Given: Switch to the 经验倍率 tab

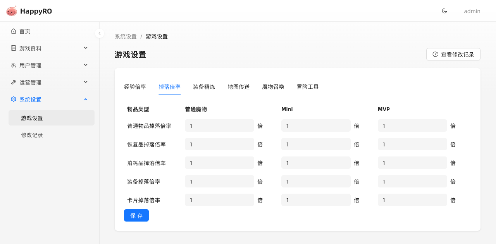Looking at the screenshot, I should tap(135, 87).
